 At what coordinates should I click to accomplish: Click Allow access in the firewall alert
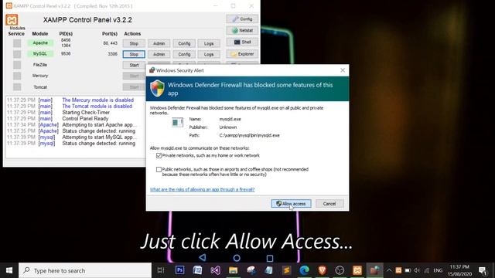tap(291, 204)
